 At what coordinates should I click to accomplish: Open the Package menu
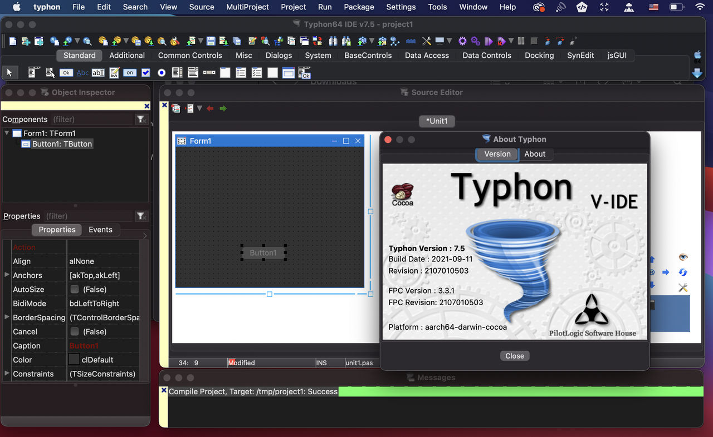pos(359,7)
